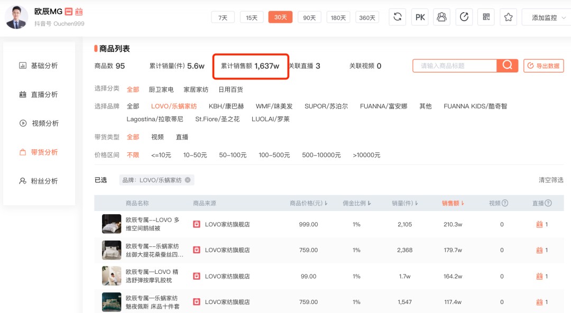Viewport: 571px width, 313px height.
Task: Open 视频分析 in the sidebar
Action: [39, 123]
